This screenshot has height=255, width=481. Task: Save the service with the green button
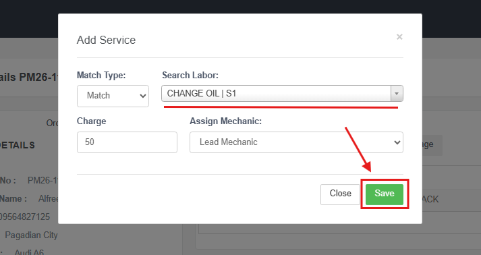pos(385,194)
